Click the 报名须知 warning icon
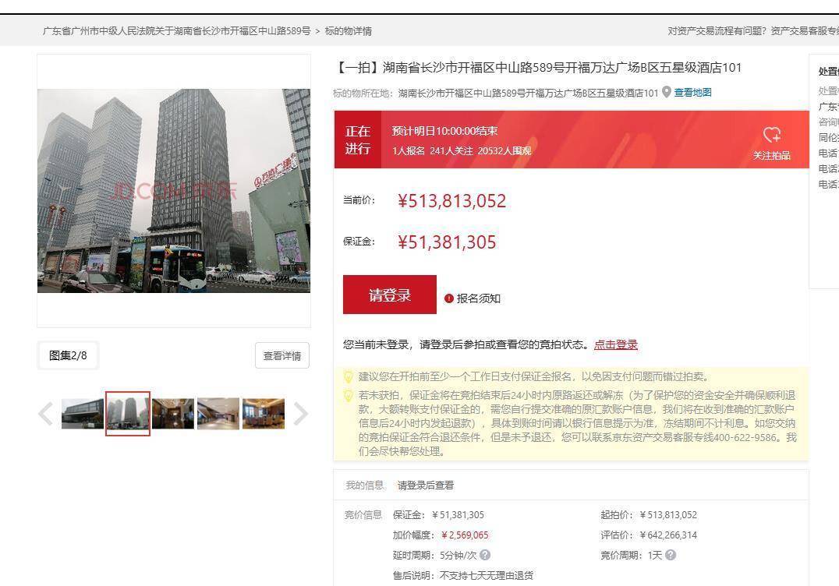 449,298
